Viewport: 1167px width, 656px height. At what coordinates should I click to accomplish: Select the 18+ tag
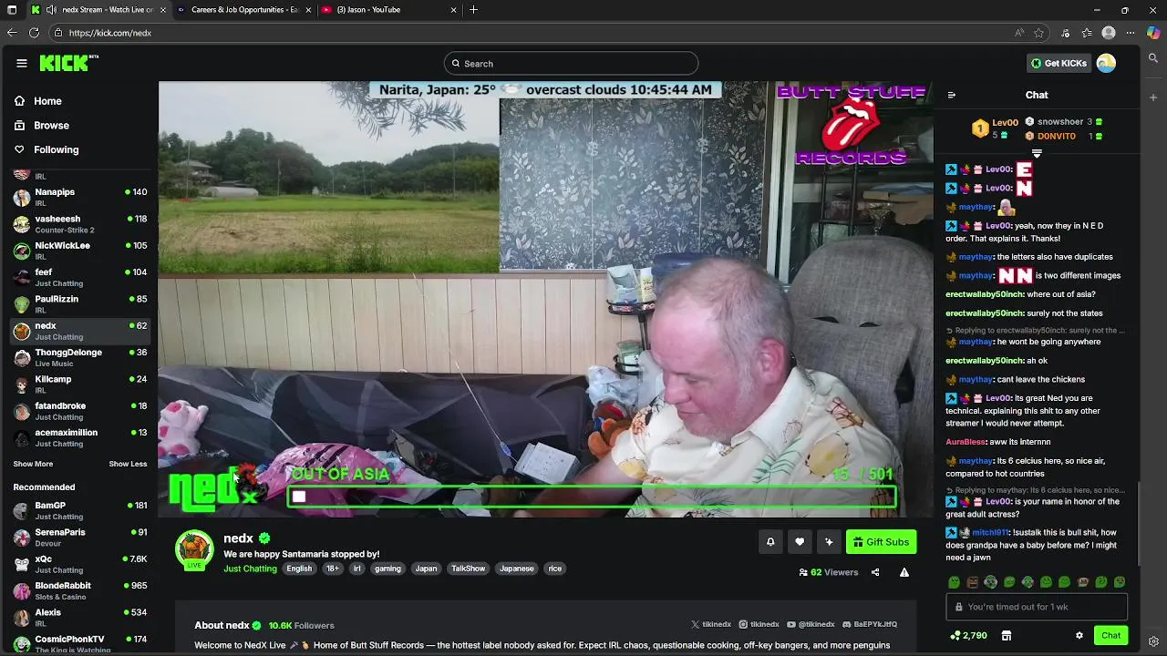tap(333, 569)
